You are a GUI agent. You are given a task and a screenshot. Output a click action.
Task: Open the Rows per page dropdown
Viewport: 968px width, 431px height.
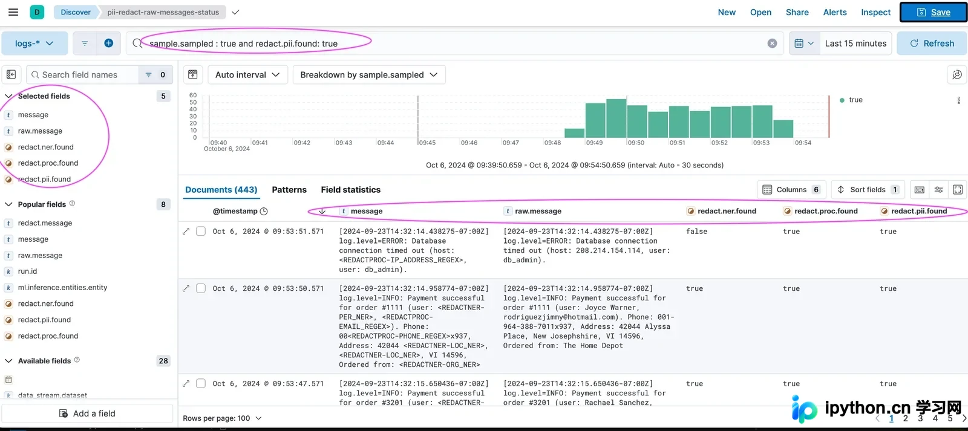pos(223,418)
